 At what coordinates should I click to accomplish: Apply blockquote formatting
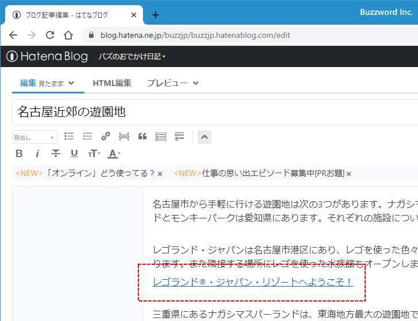[142, 136]
